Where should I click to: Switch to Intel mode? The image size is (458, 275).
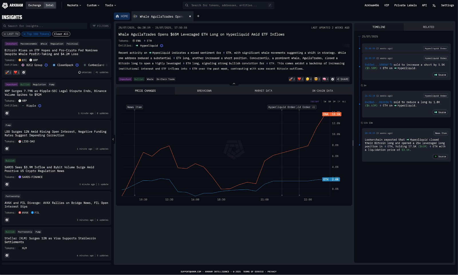click(x=50, y=5)
